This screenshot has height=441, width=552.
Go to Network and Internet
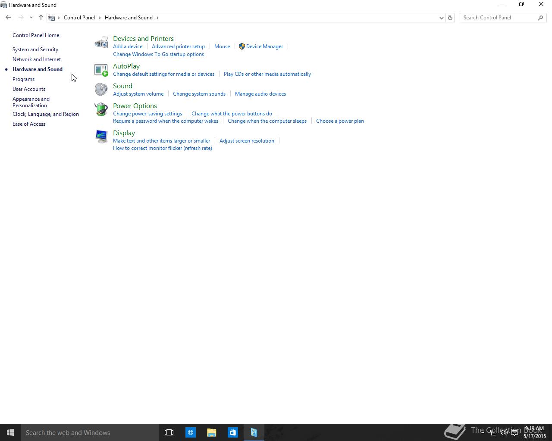click(x=37, y=59)
